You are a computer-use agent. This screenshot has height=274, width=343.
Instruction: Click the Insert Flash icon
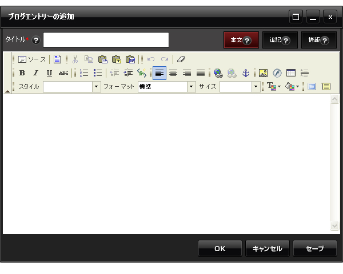pos(277,73)
